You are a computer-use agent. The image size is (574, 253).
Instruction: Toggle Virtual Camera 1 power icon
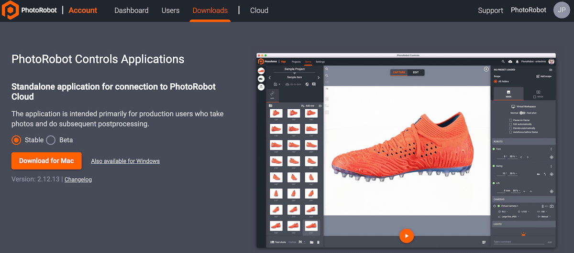coord(495,206)
